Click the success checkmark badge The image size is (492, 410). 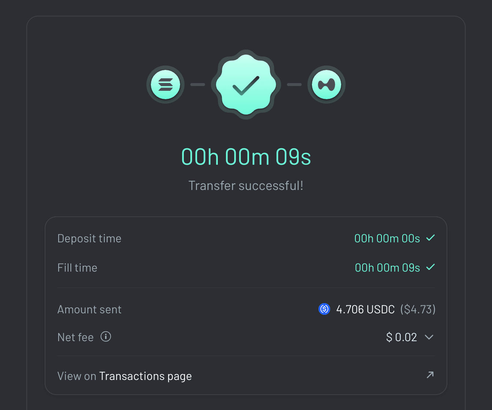point(246,84)
